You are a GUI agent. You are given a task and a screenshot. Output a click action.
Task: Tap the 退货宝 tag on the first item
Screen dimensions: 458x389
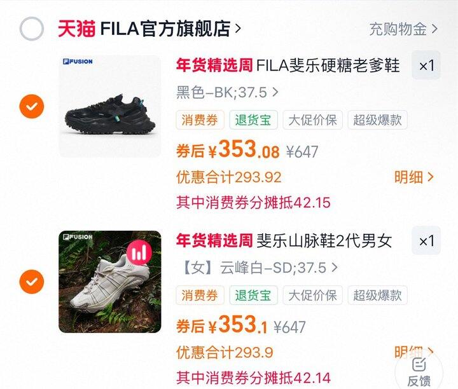(x=253, y=120)
